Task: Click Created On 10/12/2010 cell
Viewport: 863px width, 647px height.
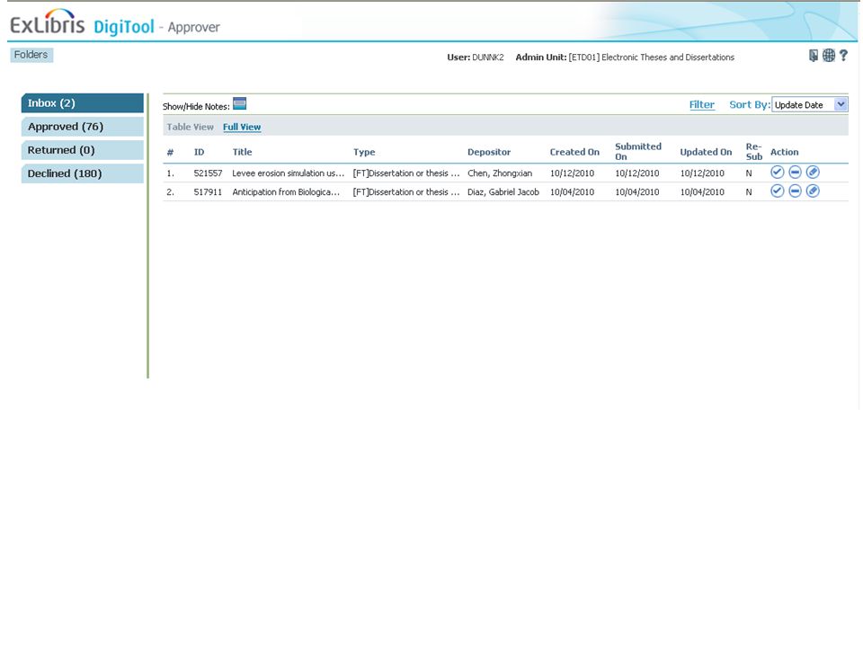Action: 572,173
